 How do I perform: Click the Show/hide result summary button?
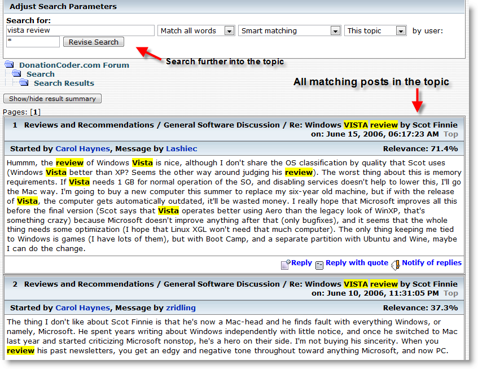(x=52, y=98)
